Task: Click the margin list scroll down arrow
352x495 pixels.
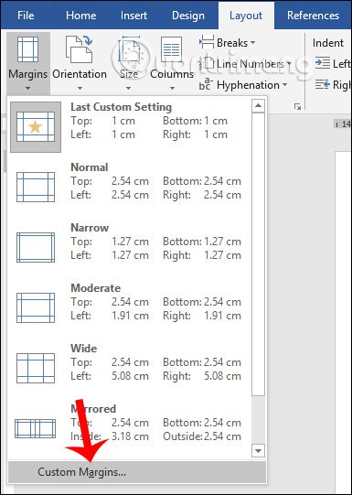Action: click(258, 450)
